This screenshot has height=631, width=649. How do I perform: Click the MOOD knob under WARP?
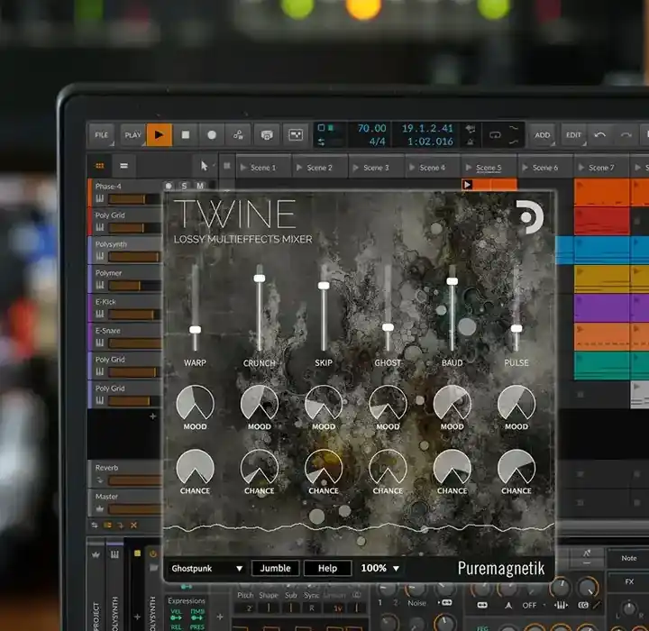click(195, 402)
